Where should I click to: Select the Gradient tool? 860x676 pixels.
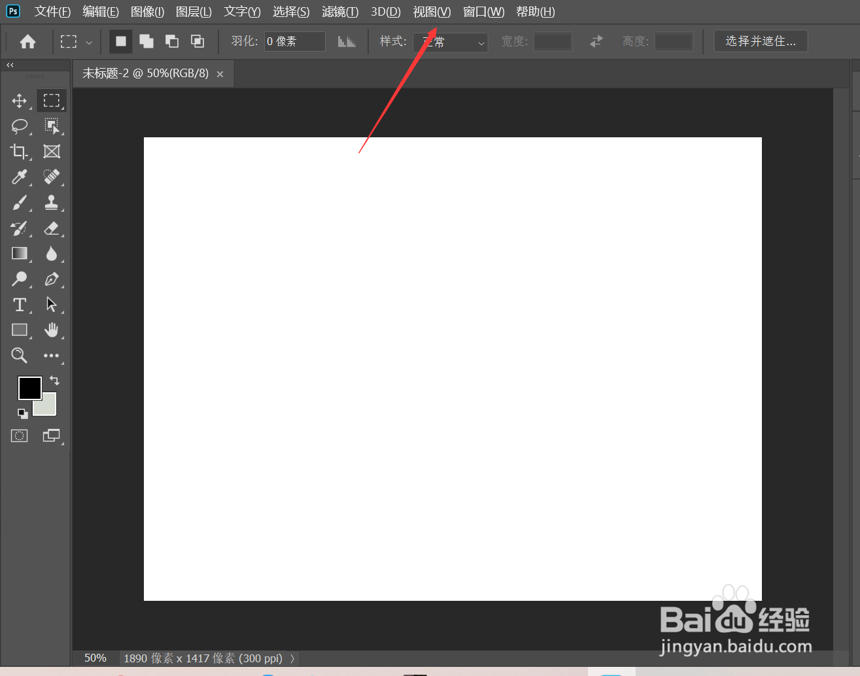pos(20,254)
